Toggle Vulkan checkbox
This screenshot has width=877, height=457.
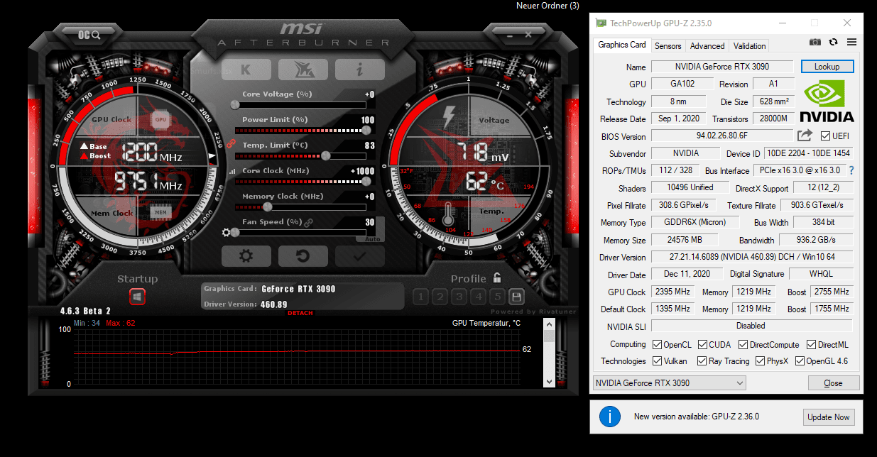657,361
